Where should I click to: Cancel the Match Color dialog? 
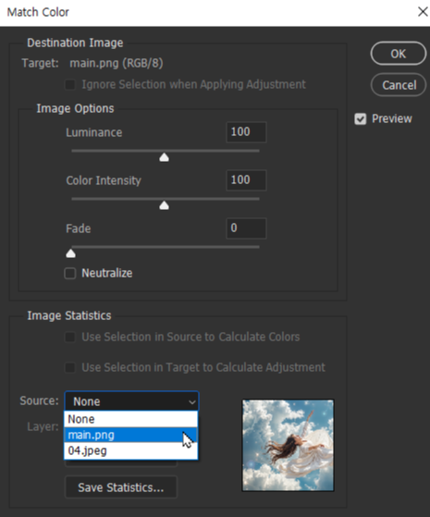pos(399,85)
